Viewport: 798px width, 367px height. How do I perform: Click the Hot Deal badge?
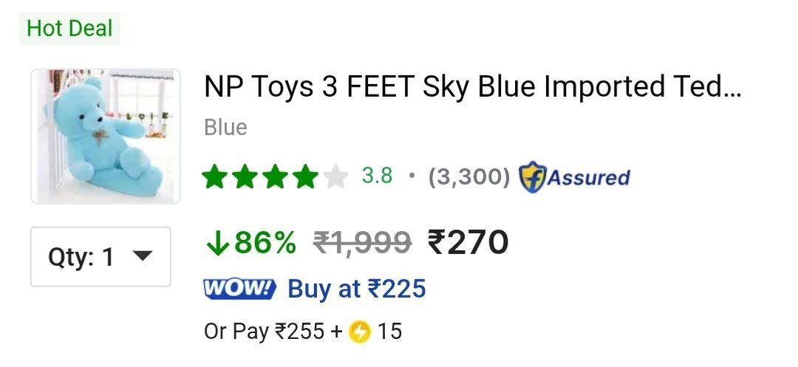coord(69,29)
